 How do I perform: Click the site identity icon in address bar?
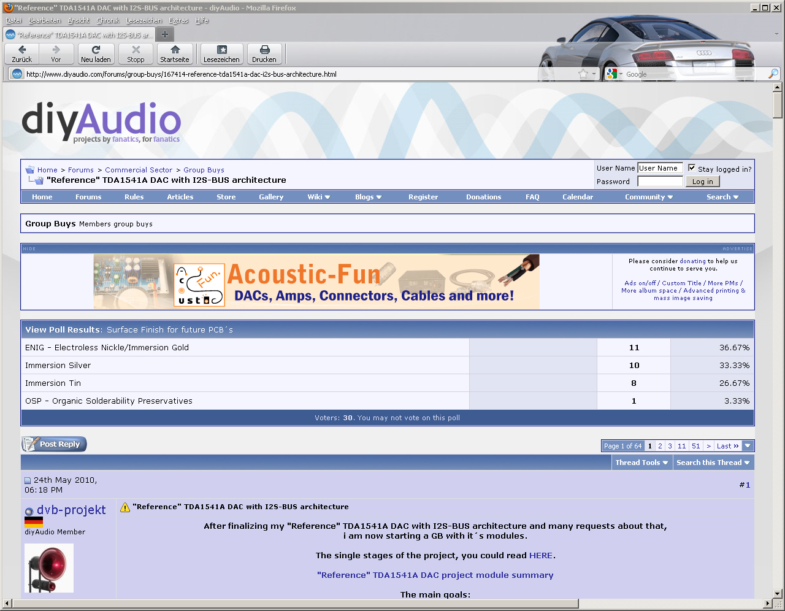click(17, 74)
